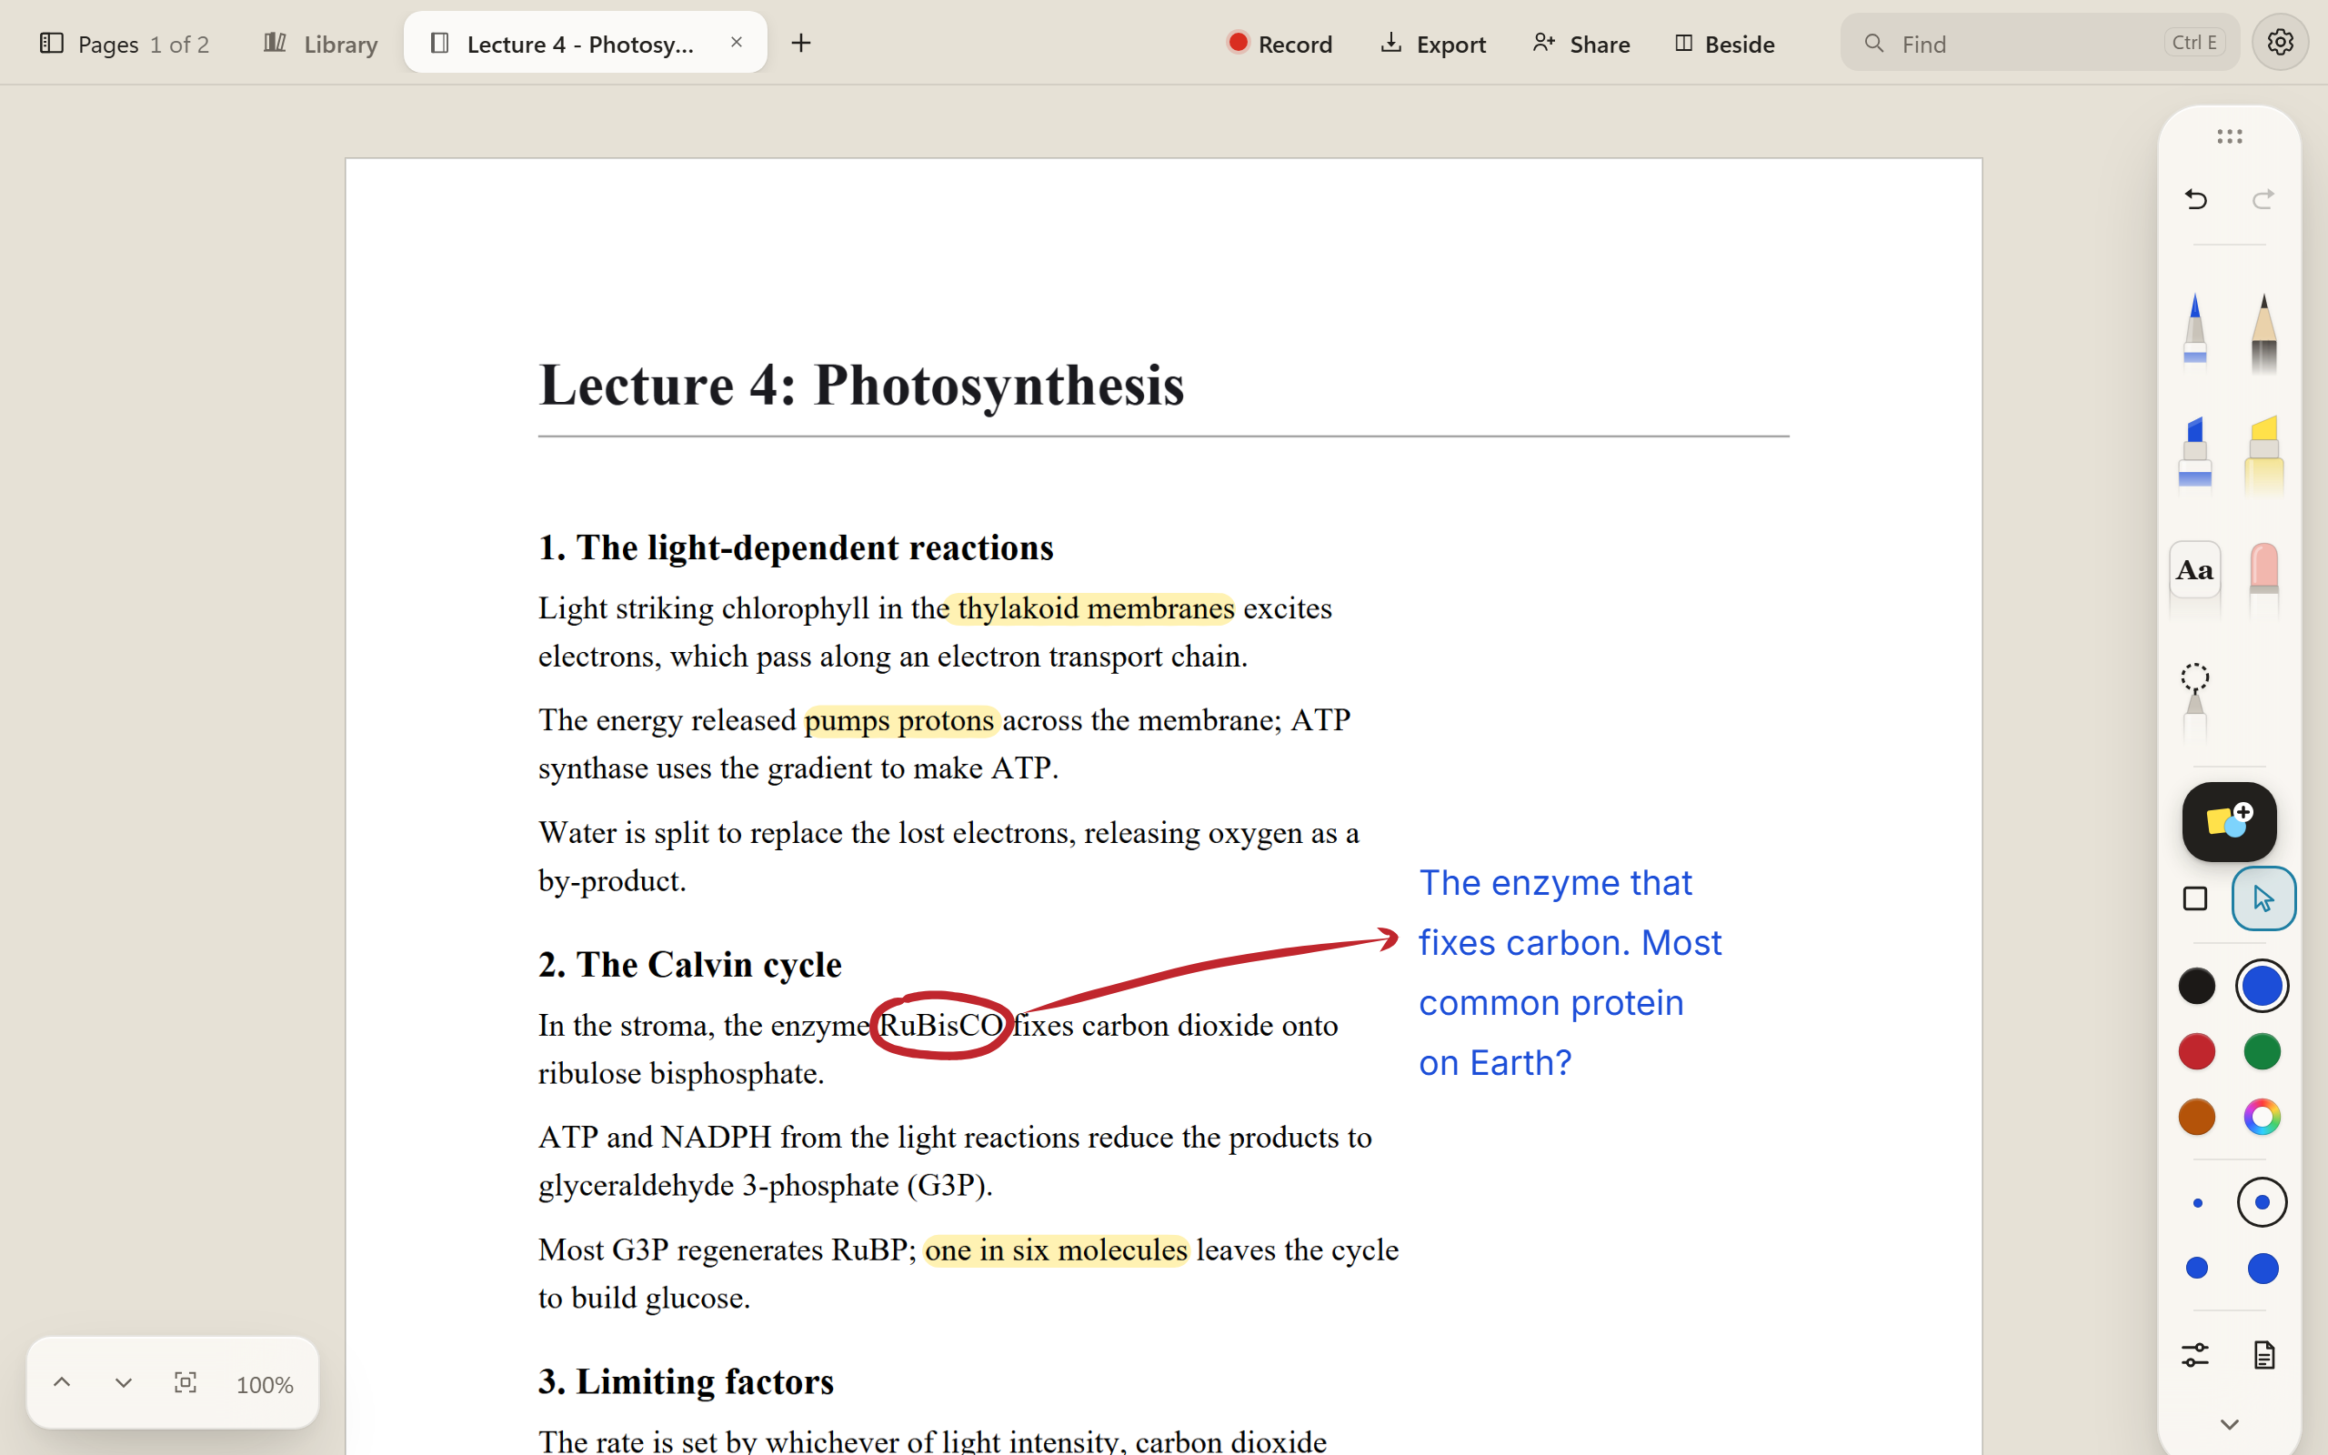Choose the black color swatch
Viewport: 2328px width, 1455px height.
click(2196, 987)
